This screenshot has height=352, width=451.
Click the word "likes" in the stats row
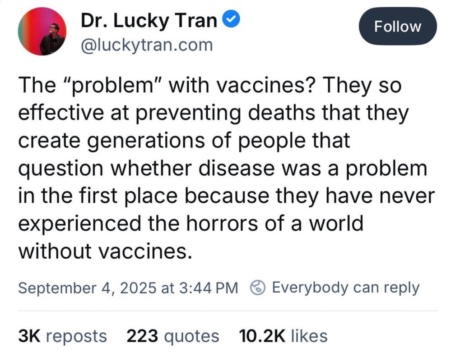point(309,335)
